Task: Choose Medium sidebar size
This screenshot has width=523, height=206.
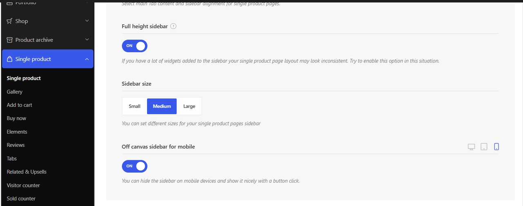Action: click(x=162, y=106)
